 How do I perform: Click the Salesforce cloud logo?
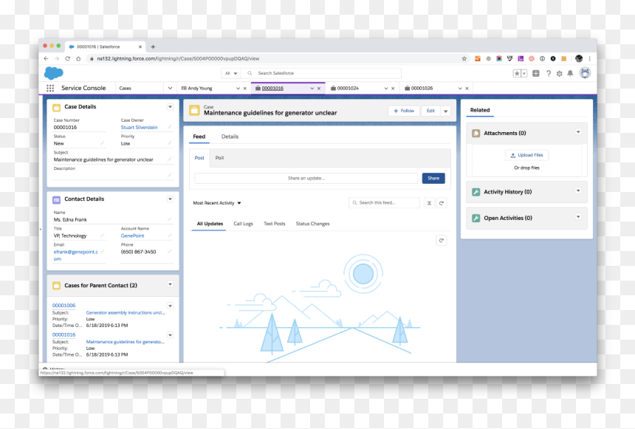point(53,73)
